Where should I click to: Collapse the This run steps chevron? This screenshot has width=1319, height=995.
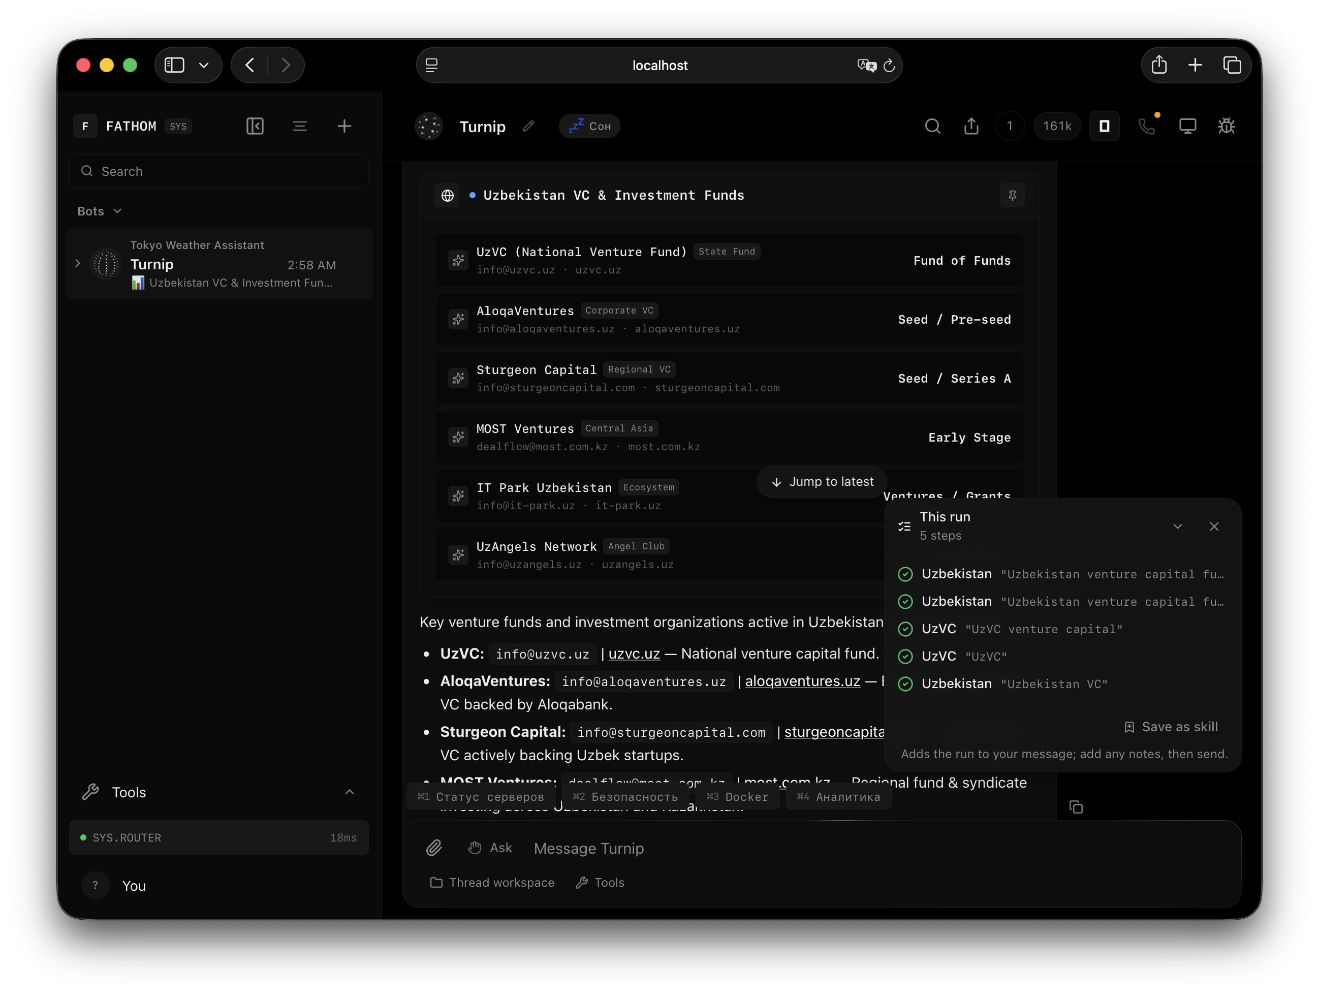[x=1177, y=526]
